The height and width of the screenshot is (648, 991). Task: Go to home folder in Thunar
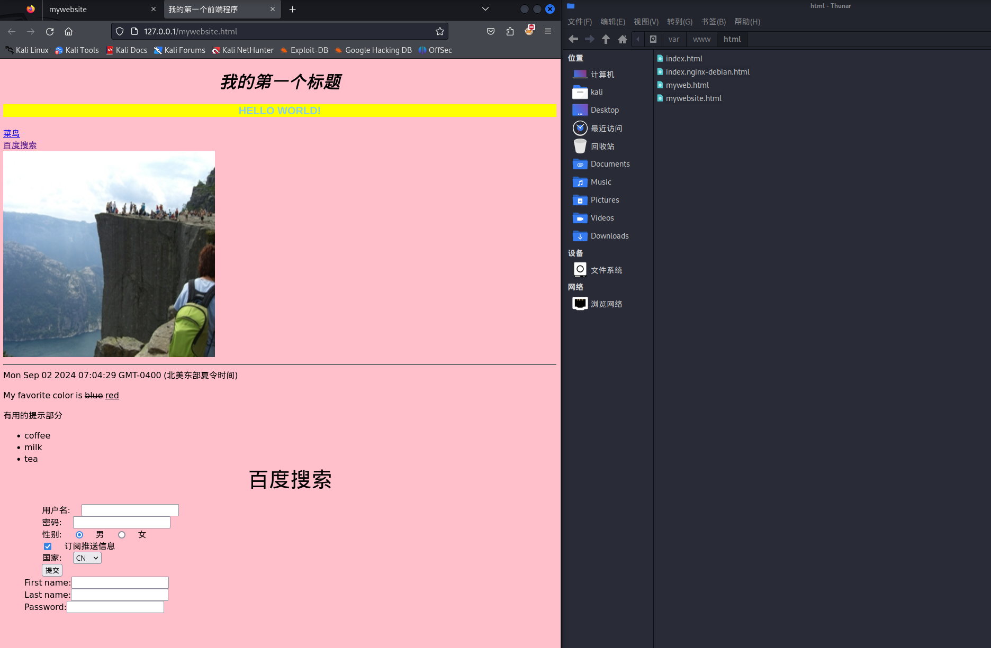point(623,39)
